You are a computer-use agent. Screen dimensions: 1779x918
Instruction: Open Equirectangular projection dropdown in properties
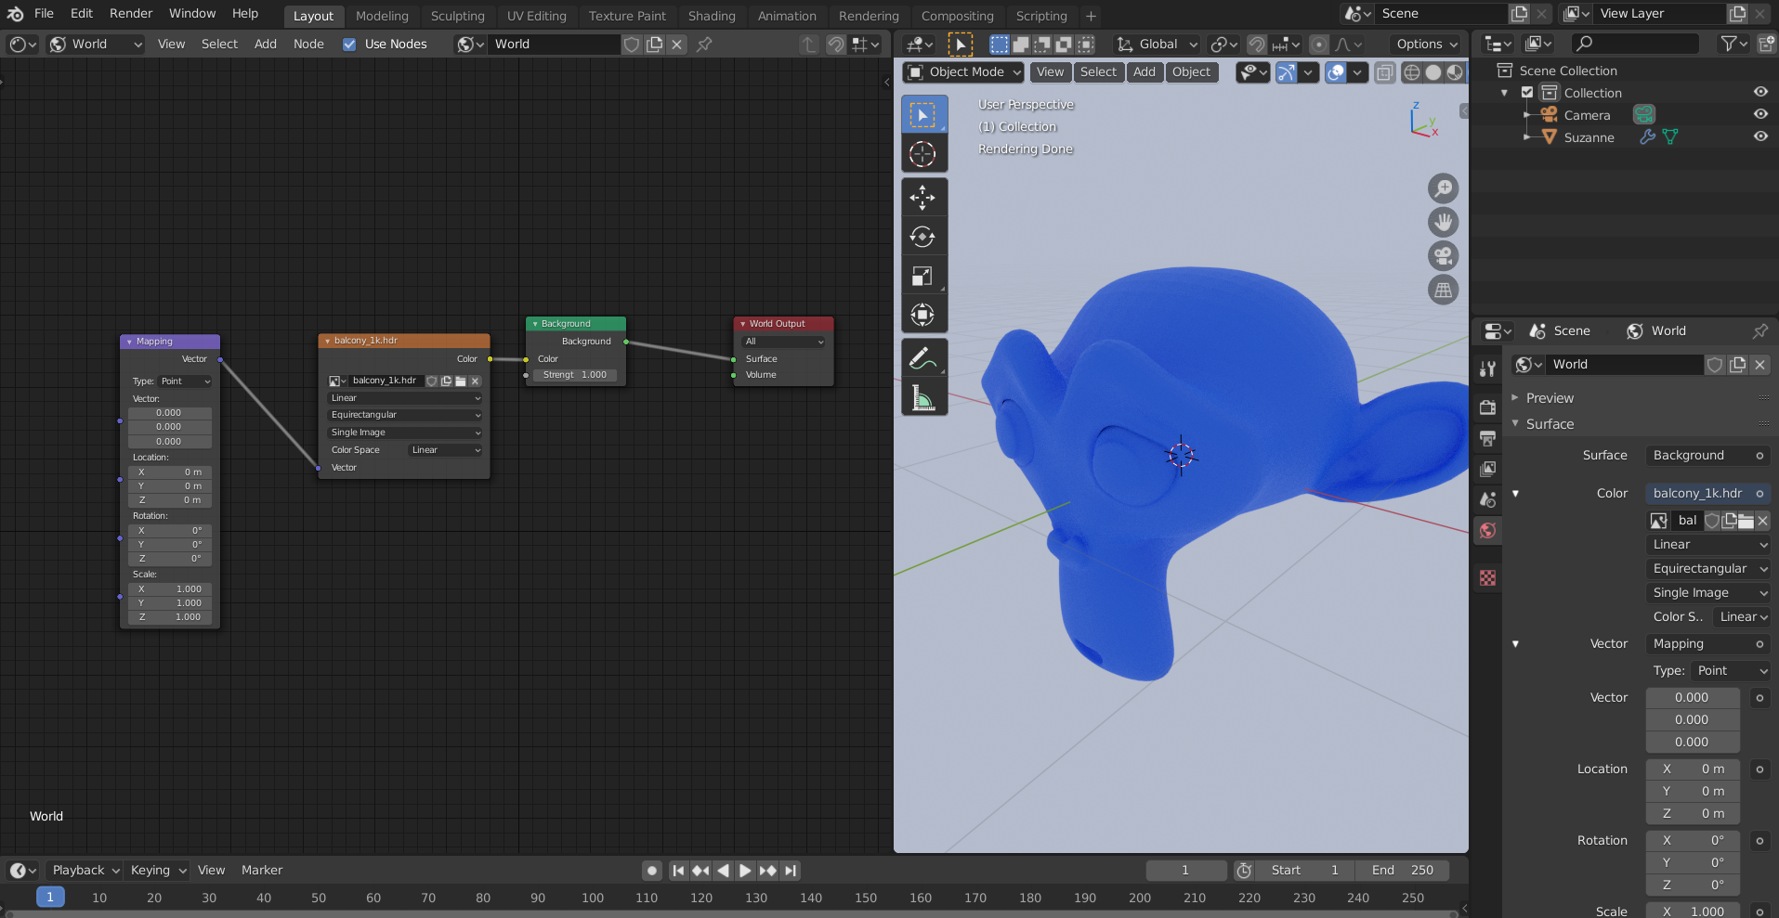tap(1708, 569)
